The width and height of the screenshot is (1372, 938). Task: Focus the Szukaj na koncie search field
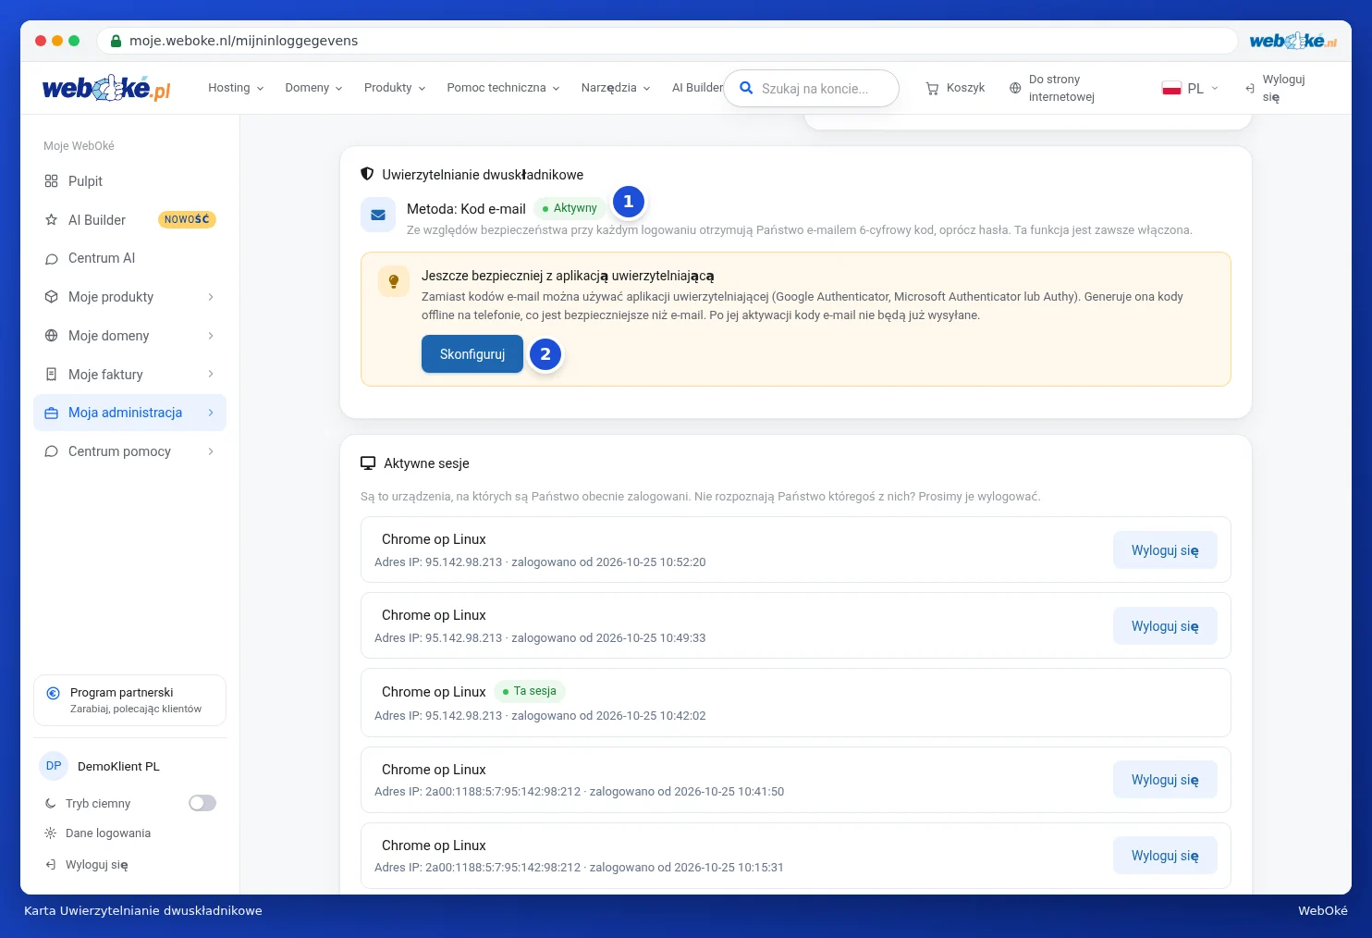pyautogui.click(x=811, y=89)
